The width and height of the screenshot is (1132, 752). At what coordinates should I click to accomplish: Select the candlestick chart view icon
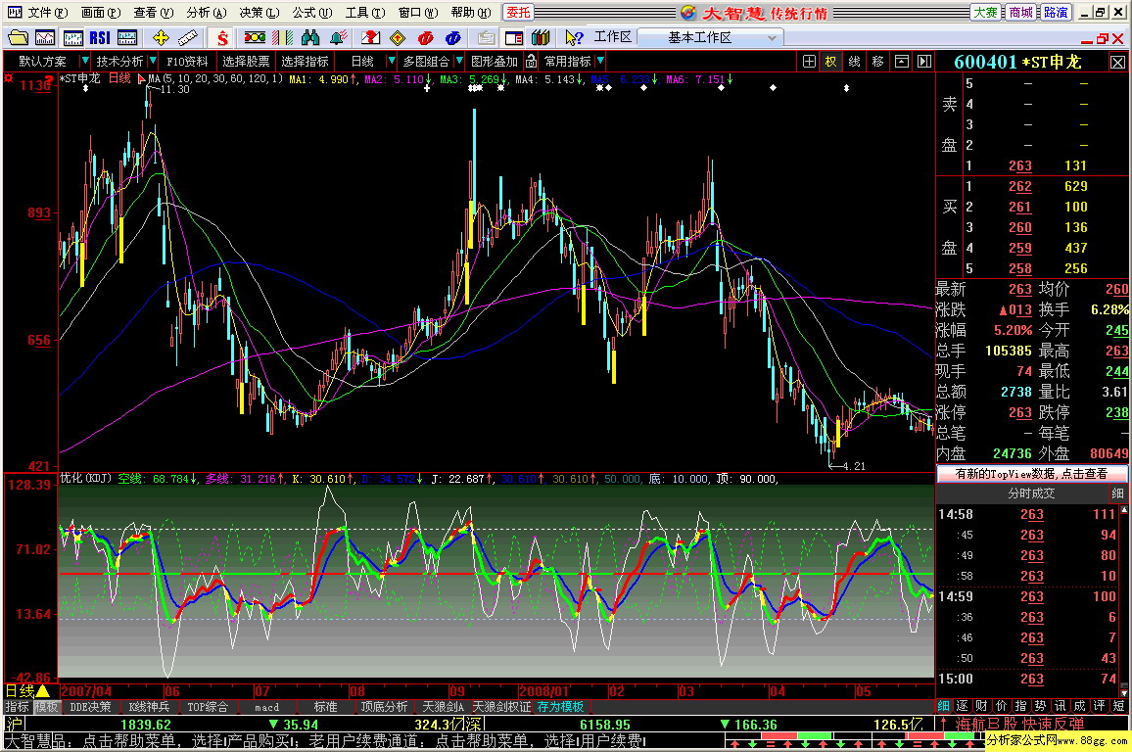pyautogui.click(x=72, y=37)
